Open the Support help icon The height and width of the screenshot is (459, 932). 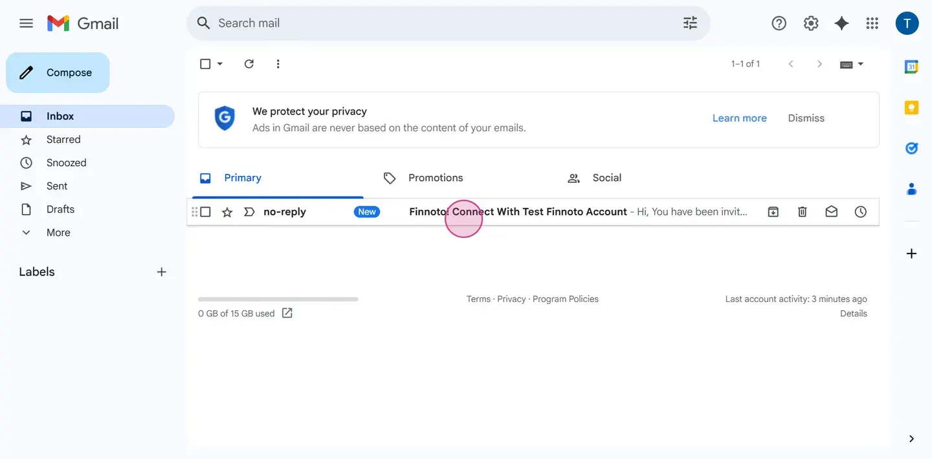coord(779,23)
